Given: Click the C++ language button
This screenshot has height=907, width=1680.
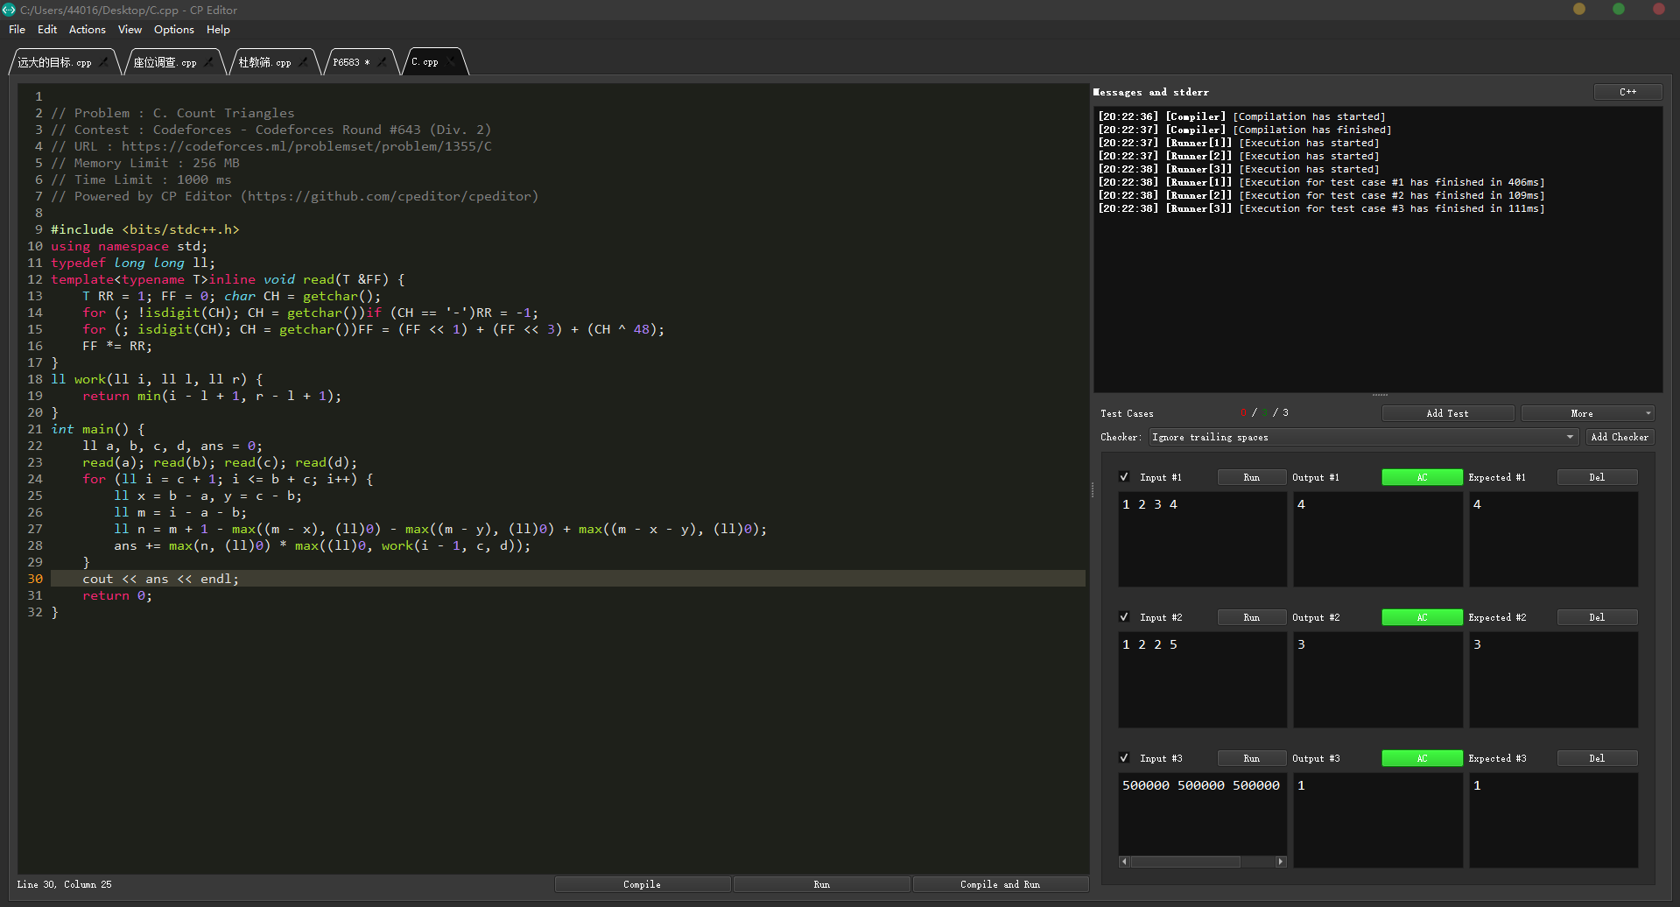Looking at the screenshot, I should click(1627, 92).
